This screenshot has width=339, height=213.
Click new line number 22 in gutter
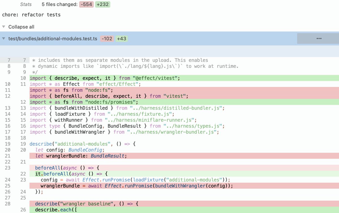coord(23,174)
